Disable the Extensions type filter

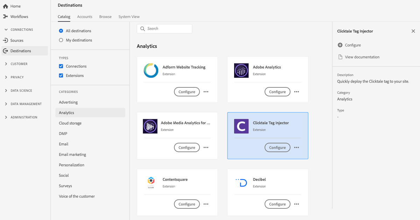[x=61, y=76]
